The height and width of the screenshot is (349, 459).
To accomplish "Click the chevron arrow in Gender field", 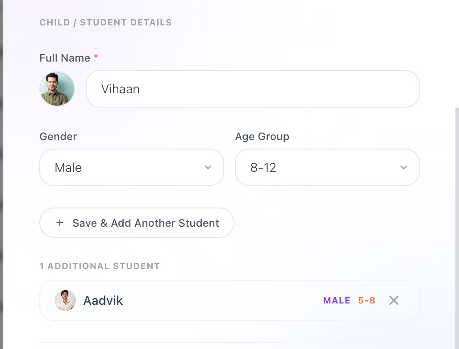I will click(x=208, y=167).
